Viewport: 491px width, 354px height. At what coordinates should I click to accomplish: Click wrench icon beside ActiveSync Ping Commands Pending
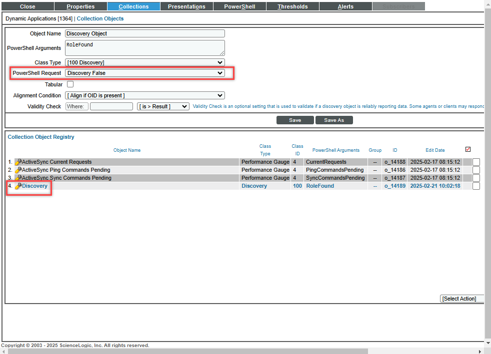pyautogui.click(x=18, y=170)
